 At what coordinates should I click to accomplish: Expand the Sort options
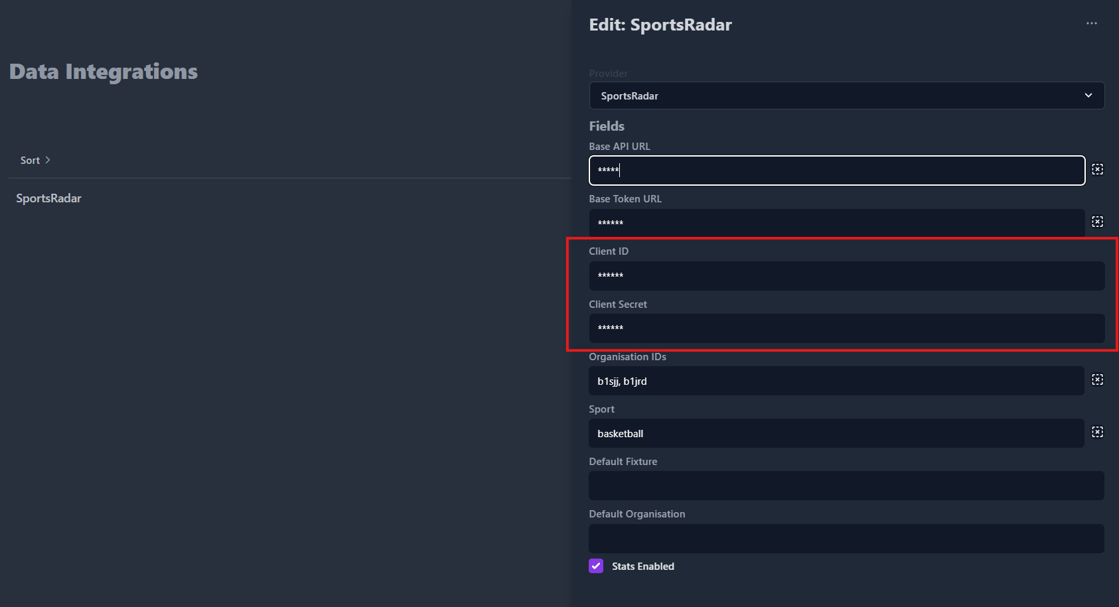(x=35, y=160)
